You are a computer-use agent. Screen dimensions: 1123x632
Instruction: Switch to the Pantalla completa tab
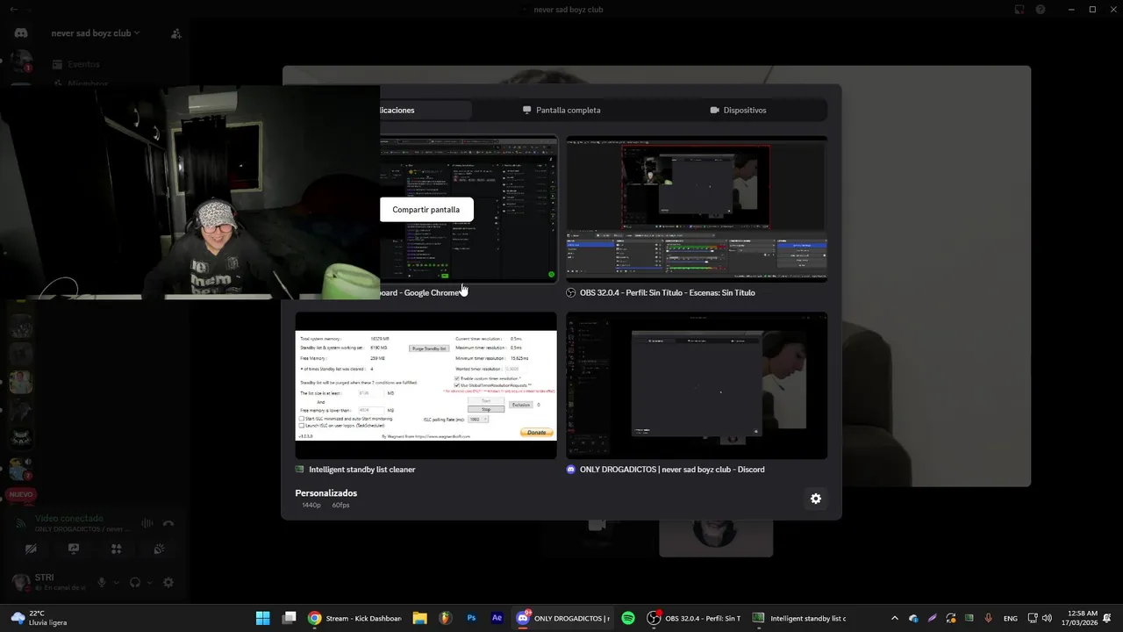coord(561,110)
